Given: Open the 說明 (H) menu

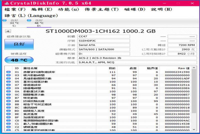Looking at the screenshot, I should point(161,10).
